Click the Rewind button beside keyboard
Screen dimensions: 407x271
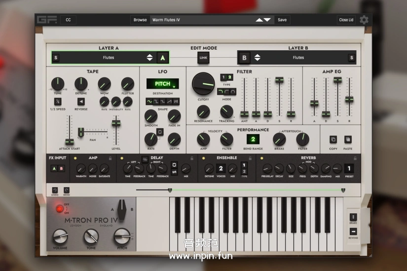click(353, 231)
